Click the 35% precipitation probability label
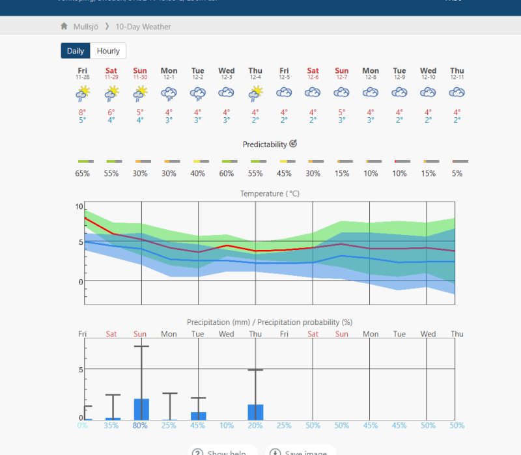This screenshot has height=455, width=521. 111,426
